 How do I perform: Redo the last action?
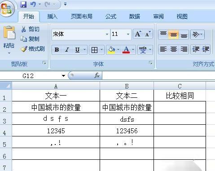click(x=48, y=4)
